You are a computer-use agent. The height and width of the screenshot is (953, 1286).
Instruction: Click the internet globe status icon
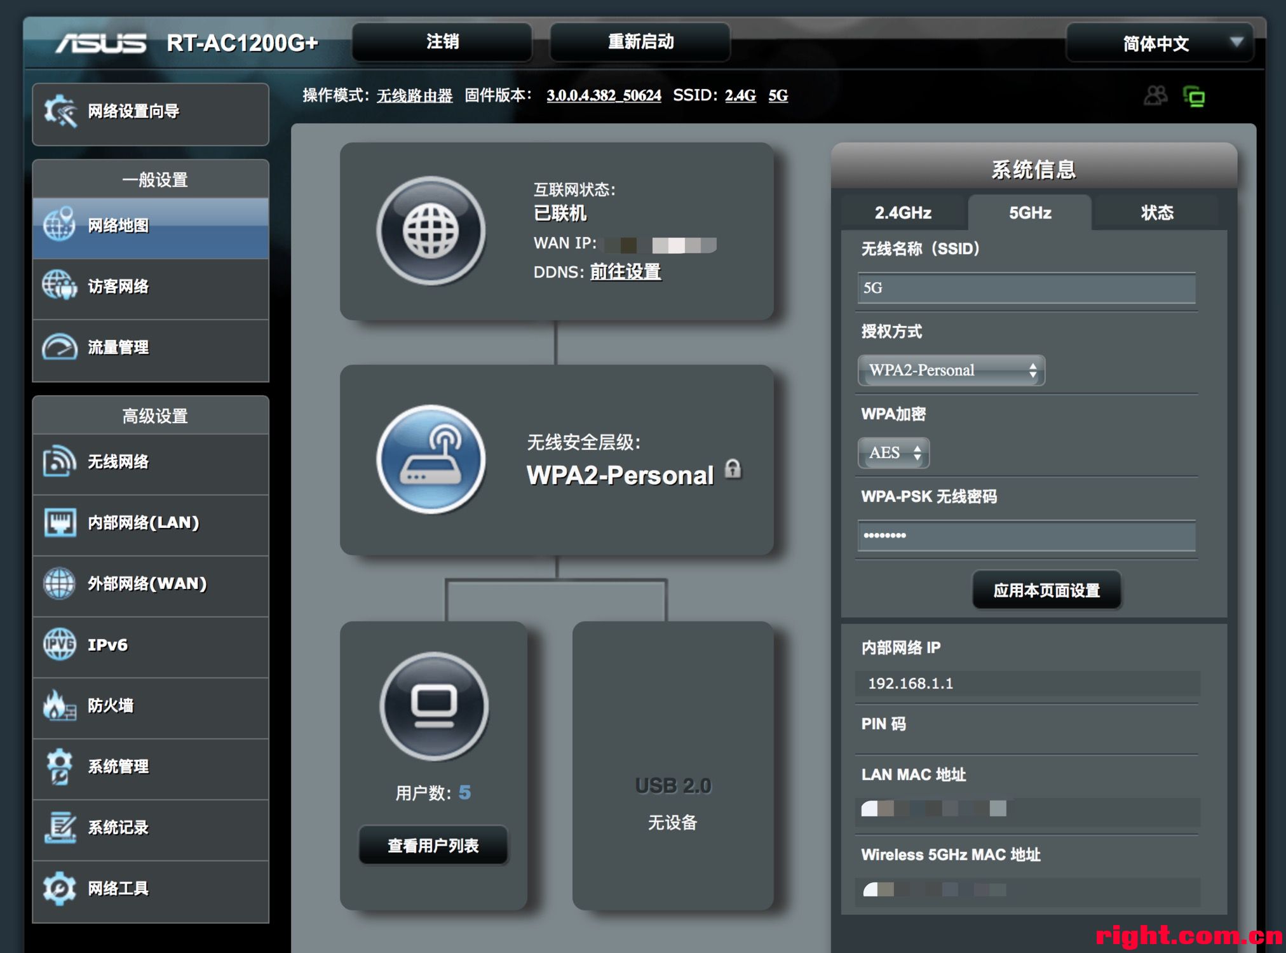431,231
